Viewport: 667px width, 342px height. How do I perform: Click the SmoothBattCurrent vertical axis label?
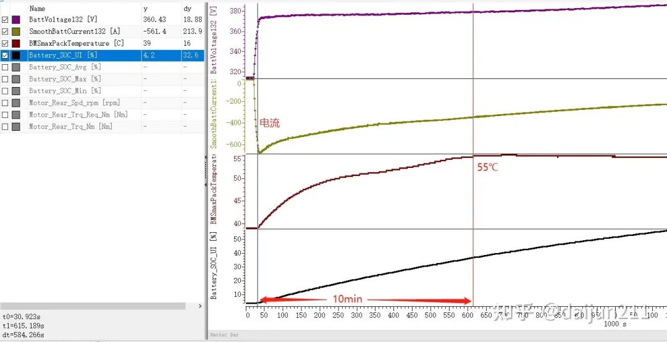click(214, 114)
